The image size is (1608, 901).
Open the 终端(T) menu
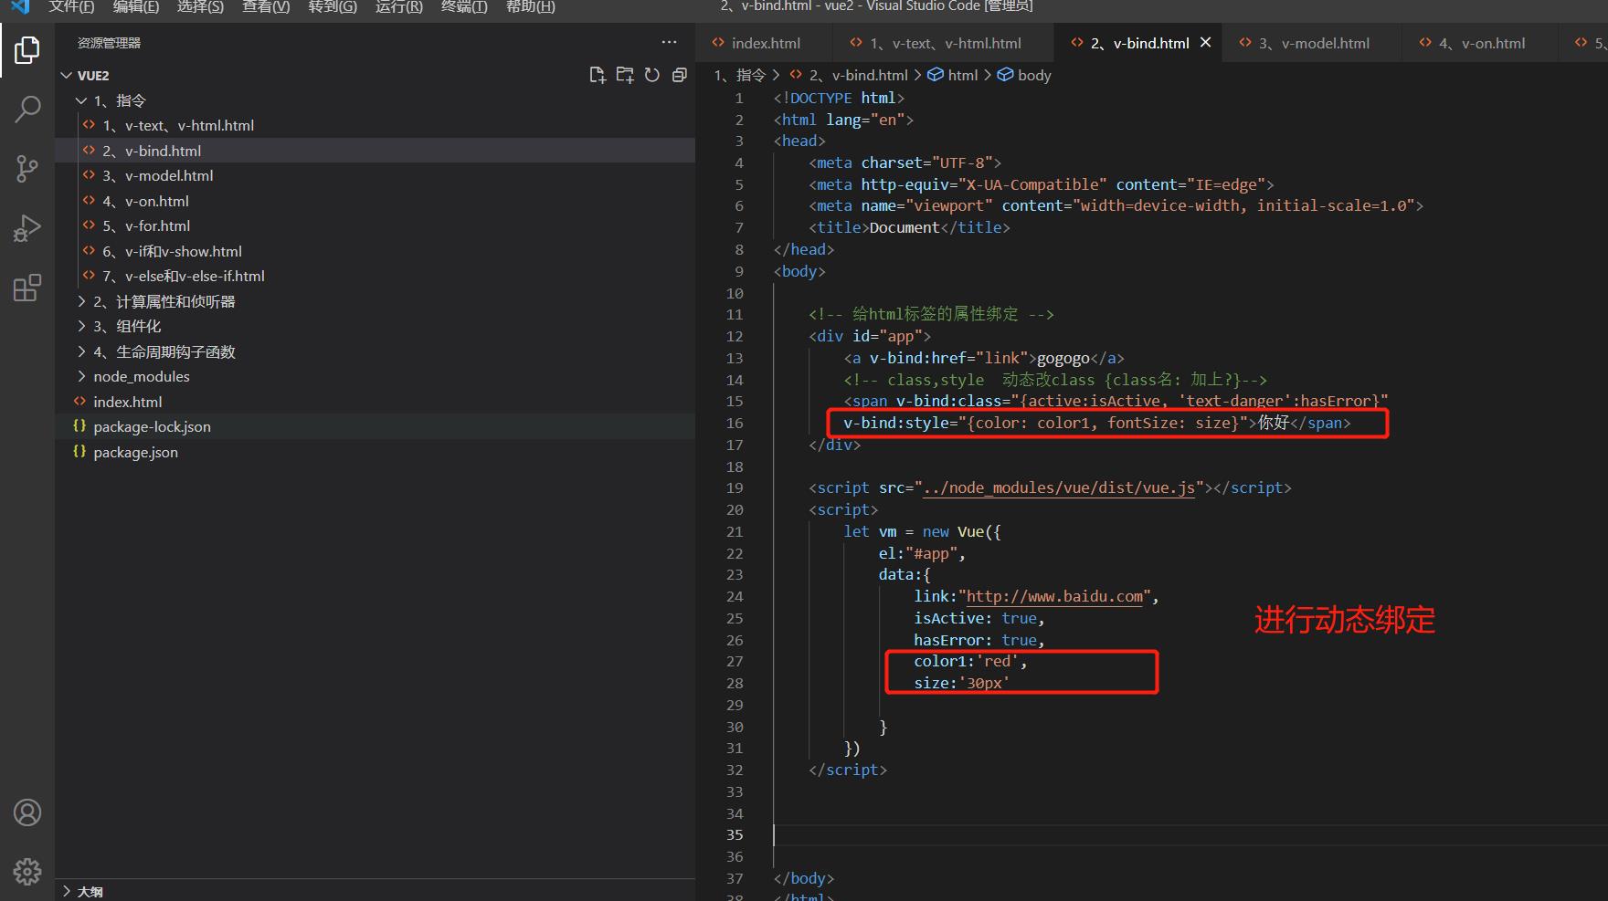464,6
